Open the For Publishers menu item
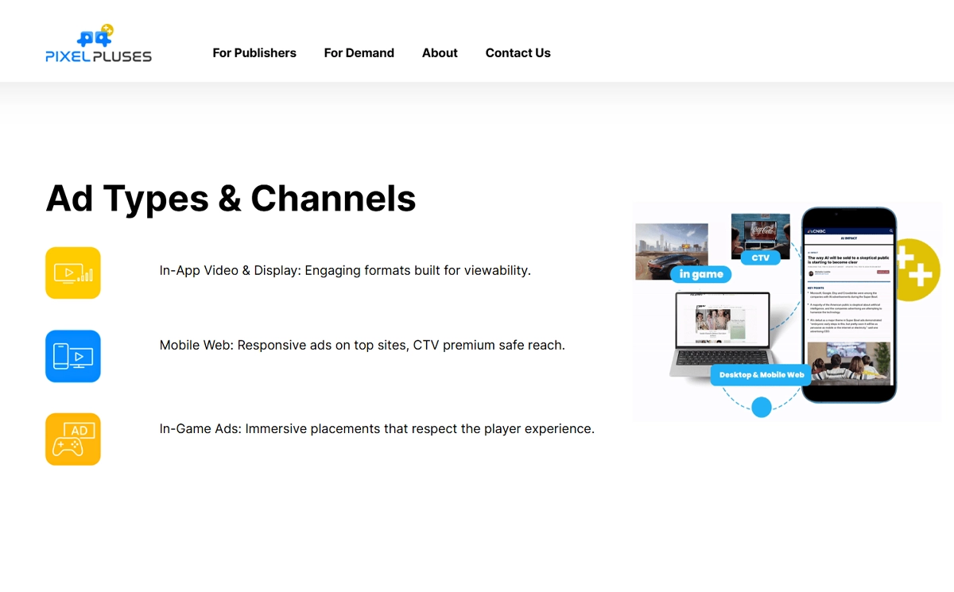The width and height of the screenshot is (954, 592). 254,53
